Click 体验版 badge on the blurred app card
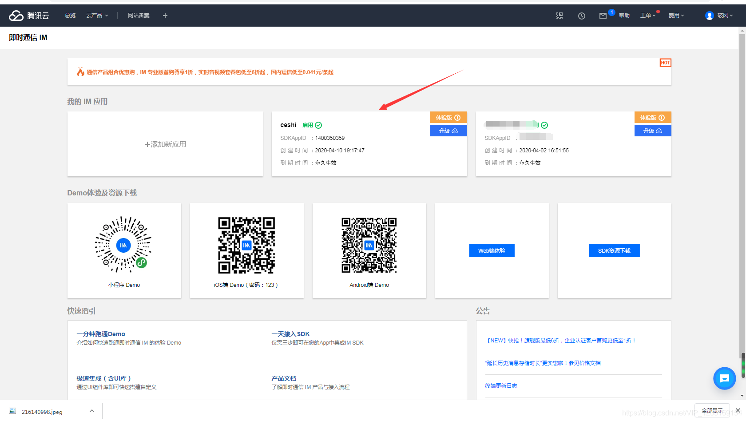This screenshot has width=746, height=421. (653, 117)
